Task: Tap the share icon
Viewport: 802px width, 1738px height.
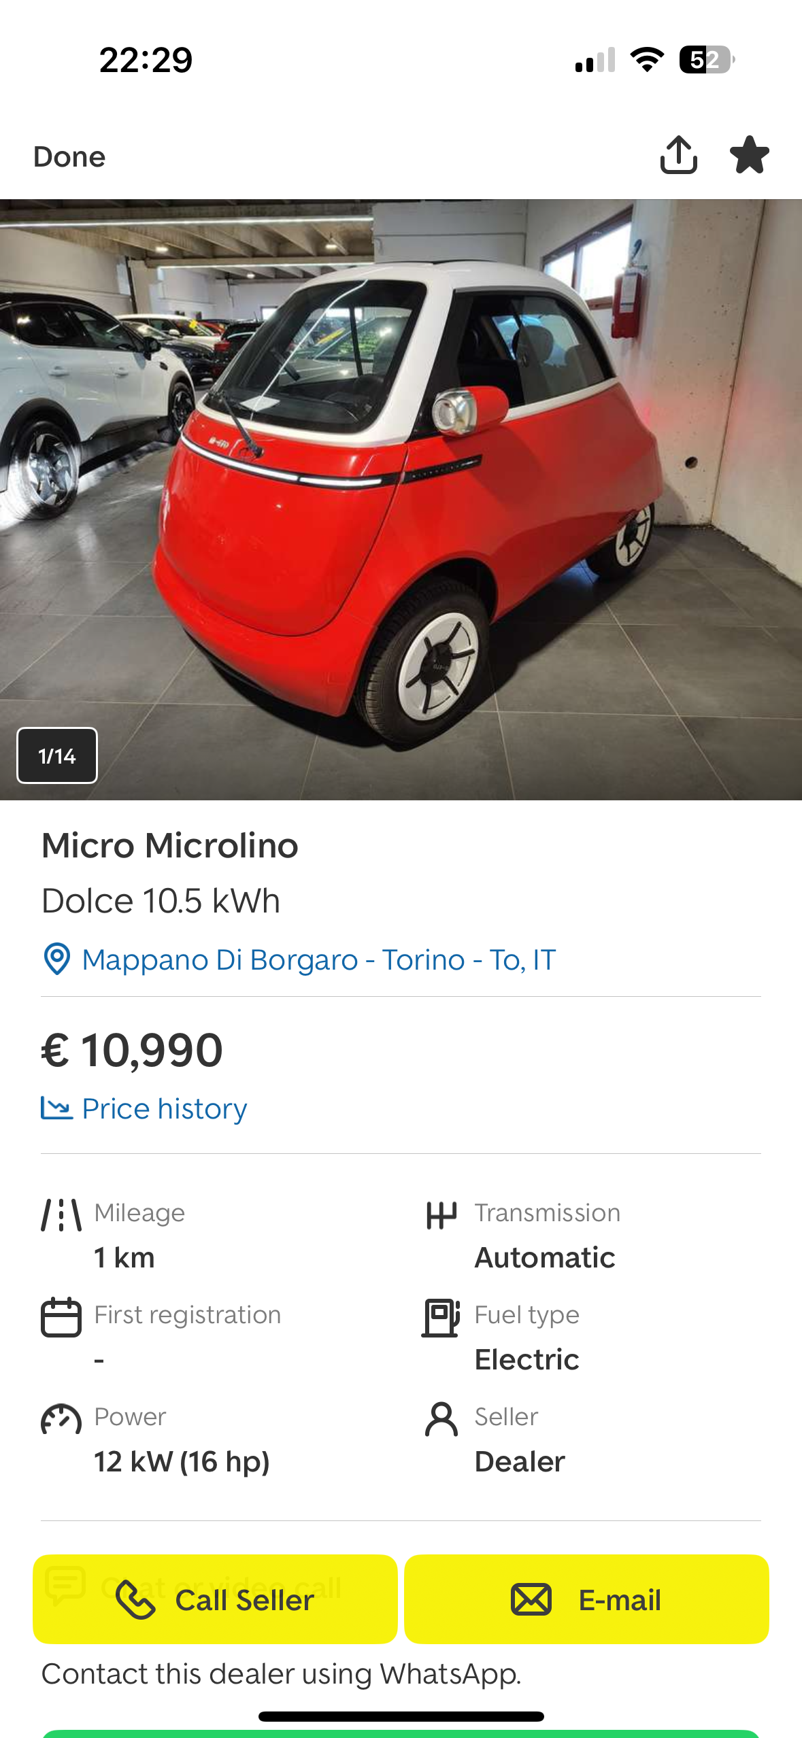Action: point(678,155)
